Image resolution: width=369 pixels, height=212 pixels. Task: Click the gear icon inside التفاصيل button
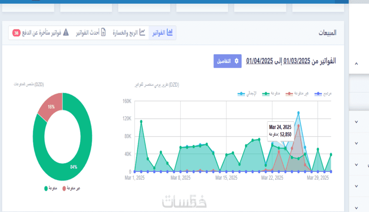(x=237, y=61)
